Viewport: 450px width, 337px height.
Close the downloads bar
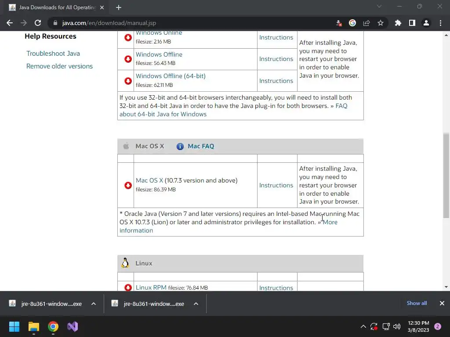point(442,303)
